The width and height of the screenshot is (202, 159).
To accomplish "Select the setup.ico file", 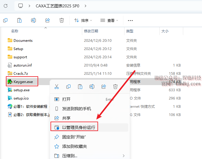I will point(21,98).
